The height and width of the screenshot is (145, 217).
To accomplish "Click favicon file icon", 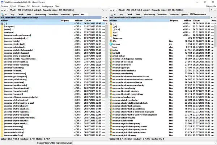I will pos(111,44).
